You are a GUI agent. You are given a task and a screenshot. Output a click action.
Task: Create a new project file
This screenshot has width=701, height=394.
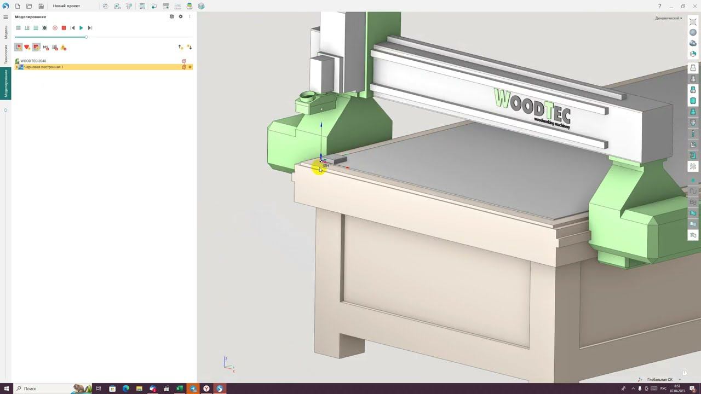click(18, 6)
